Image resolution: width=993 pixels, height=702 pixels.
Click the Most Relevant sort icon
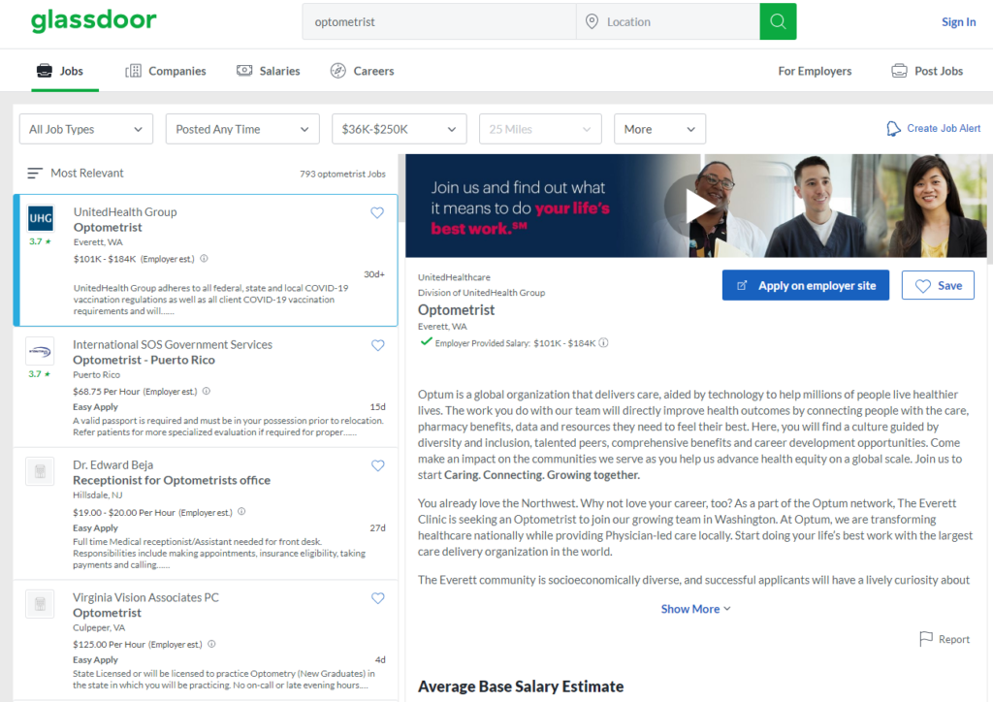click(x=35, y=173)
